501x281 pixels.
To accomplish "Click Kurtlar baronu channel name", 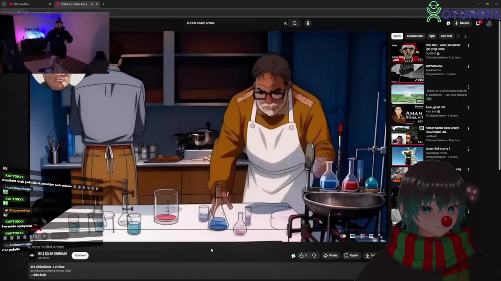I will coord(433,70).
